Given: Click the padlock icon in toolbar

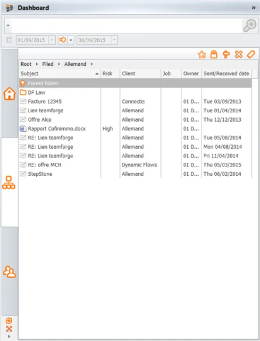Looking at the screenshot, I should click(214, 54).
